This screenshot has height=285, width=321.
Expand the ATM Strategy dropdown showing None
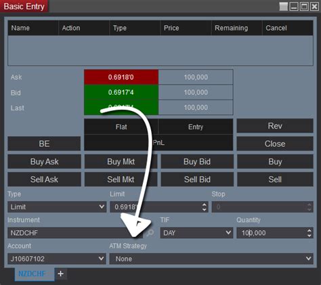211,259
